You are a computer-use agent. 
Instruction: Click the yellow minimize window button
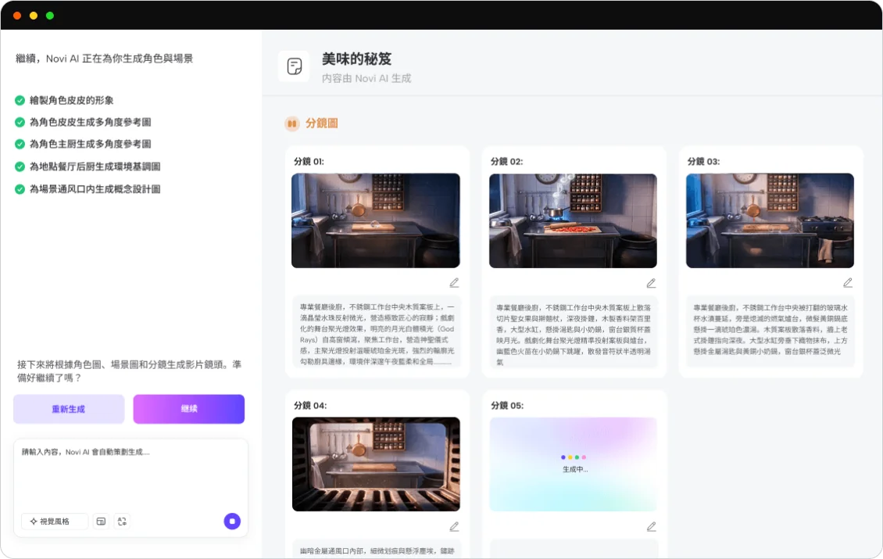(34, 16)
